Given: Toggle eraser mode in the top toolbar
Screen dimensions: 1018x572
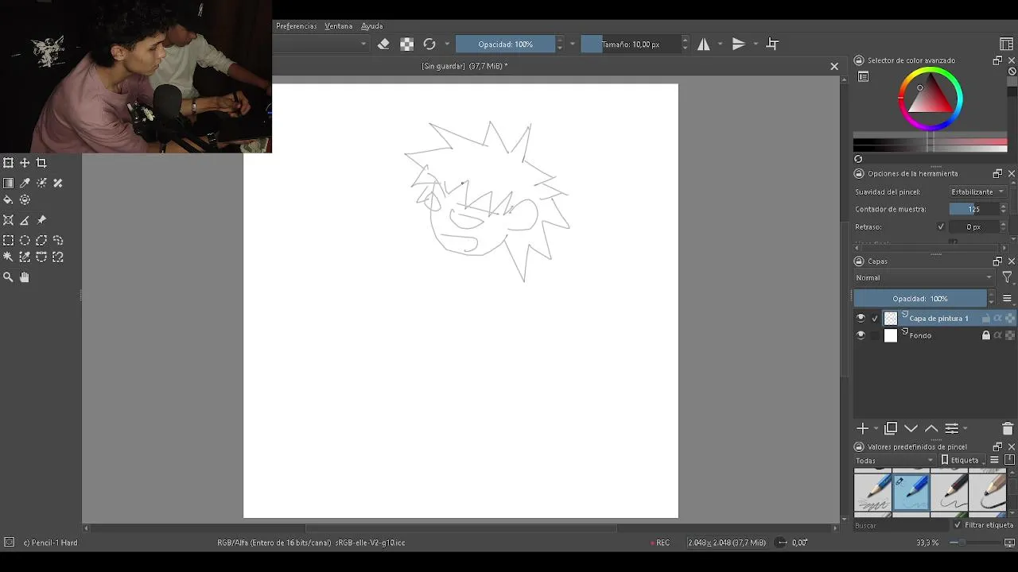Looking at the screenshot, I should tap(383, 44).
